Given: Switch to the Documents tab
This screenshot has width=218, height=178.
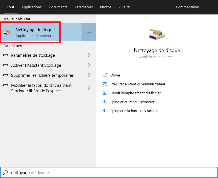Looking at the screenshot, I should (x=58, y=7).
